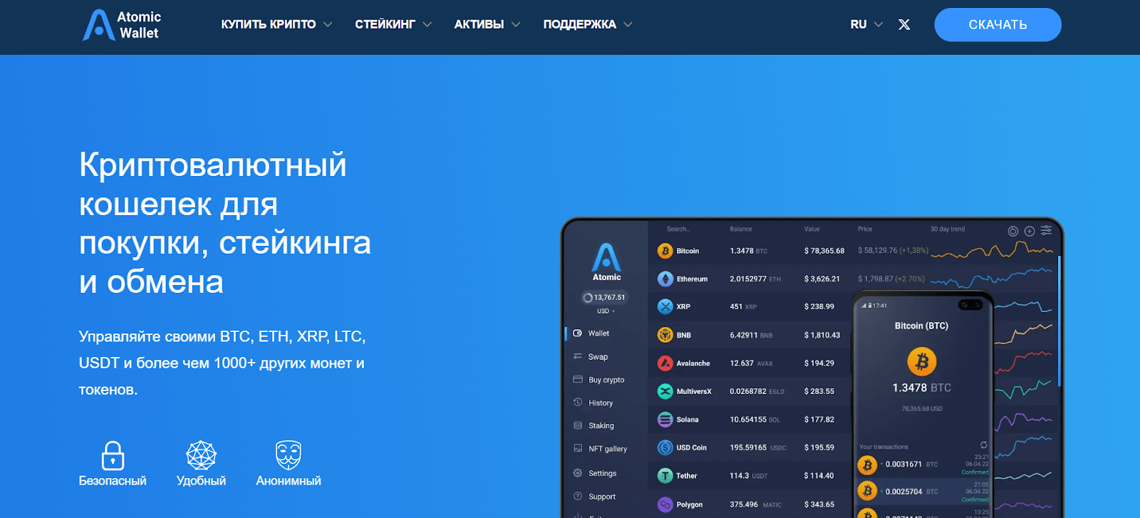Image resolution: width=1140 pixels, height=518 pixels.
Task: Click the refresh icon beside Your transactions
Action: click(984, 445)
